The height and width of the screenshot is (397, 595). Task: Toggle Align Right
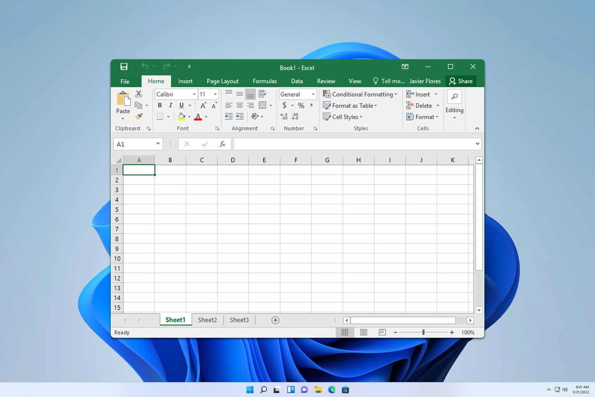tap(251, 105)
